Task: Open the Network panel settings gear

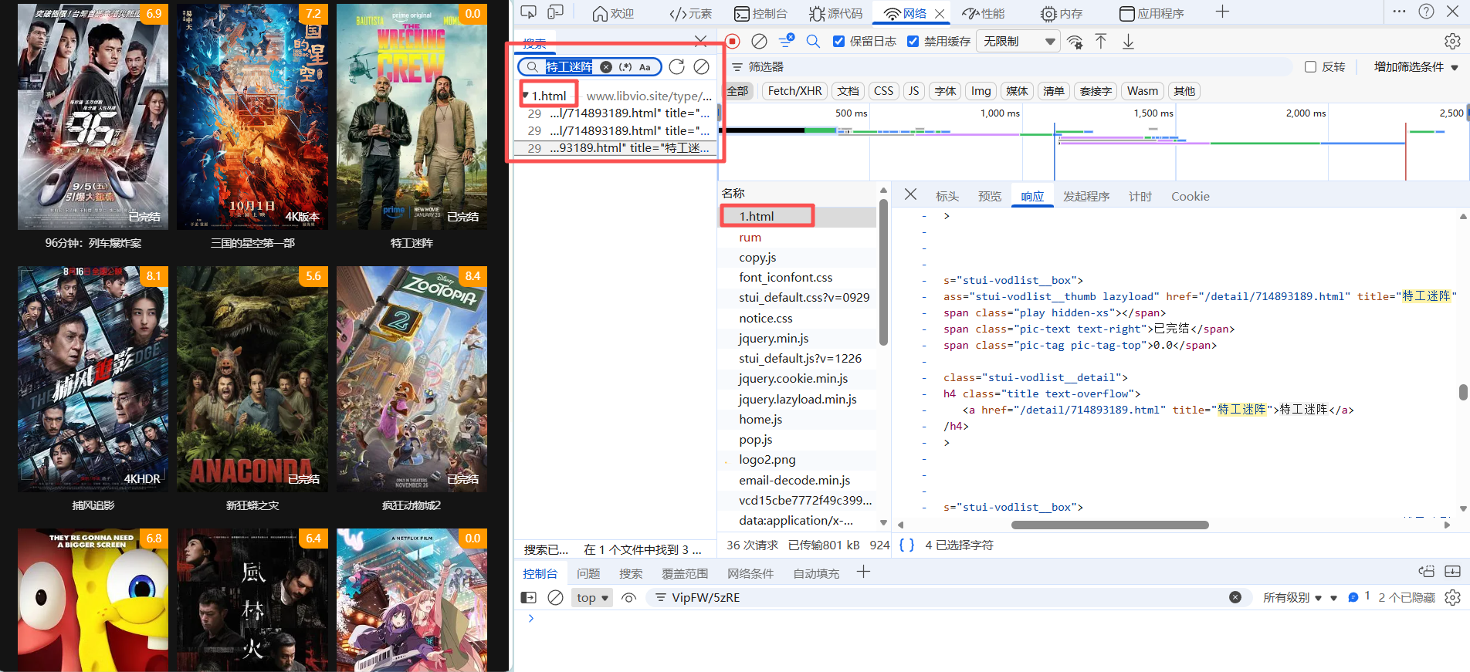Action: click(x=1452, y=42)
